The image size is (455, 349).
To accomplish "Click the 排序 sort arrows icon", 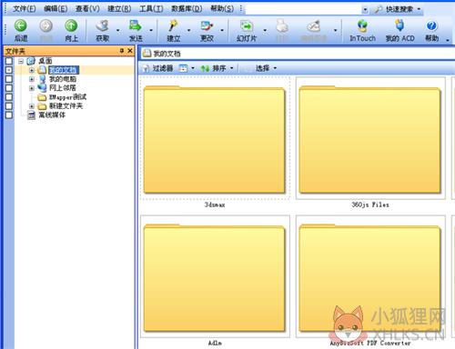I will pos(205,68).
